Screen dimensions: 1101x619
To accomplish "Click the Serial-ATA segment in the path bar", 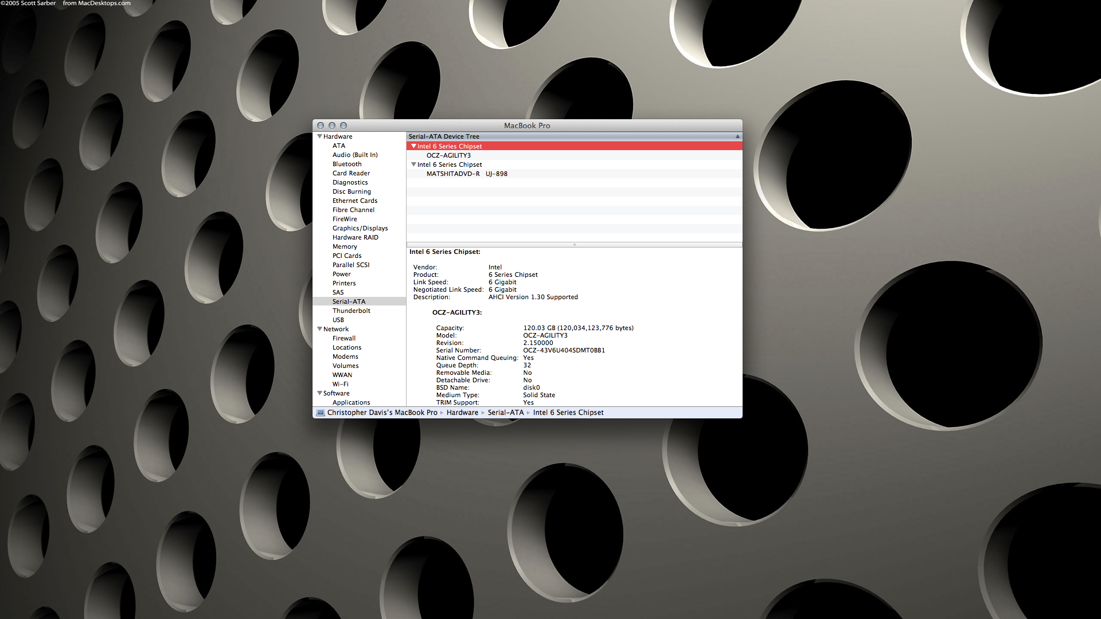I will [505, 413].
